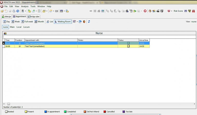The height and width of the screenshot is (115, 197).
Task: Select the Local agenda view
Action: coord(19,27)
